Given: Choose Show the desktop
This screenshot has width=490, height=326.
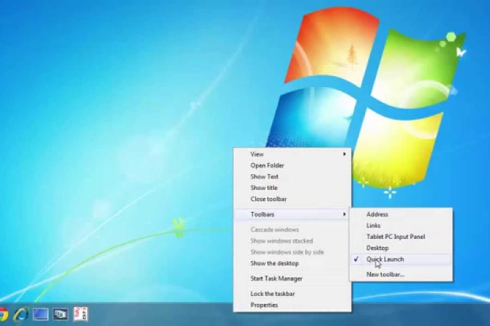Looking at the screenshot, I should 292,264.
